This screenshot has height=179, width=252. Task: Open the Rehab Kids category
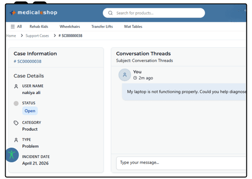pos(39,27)
